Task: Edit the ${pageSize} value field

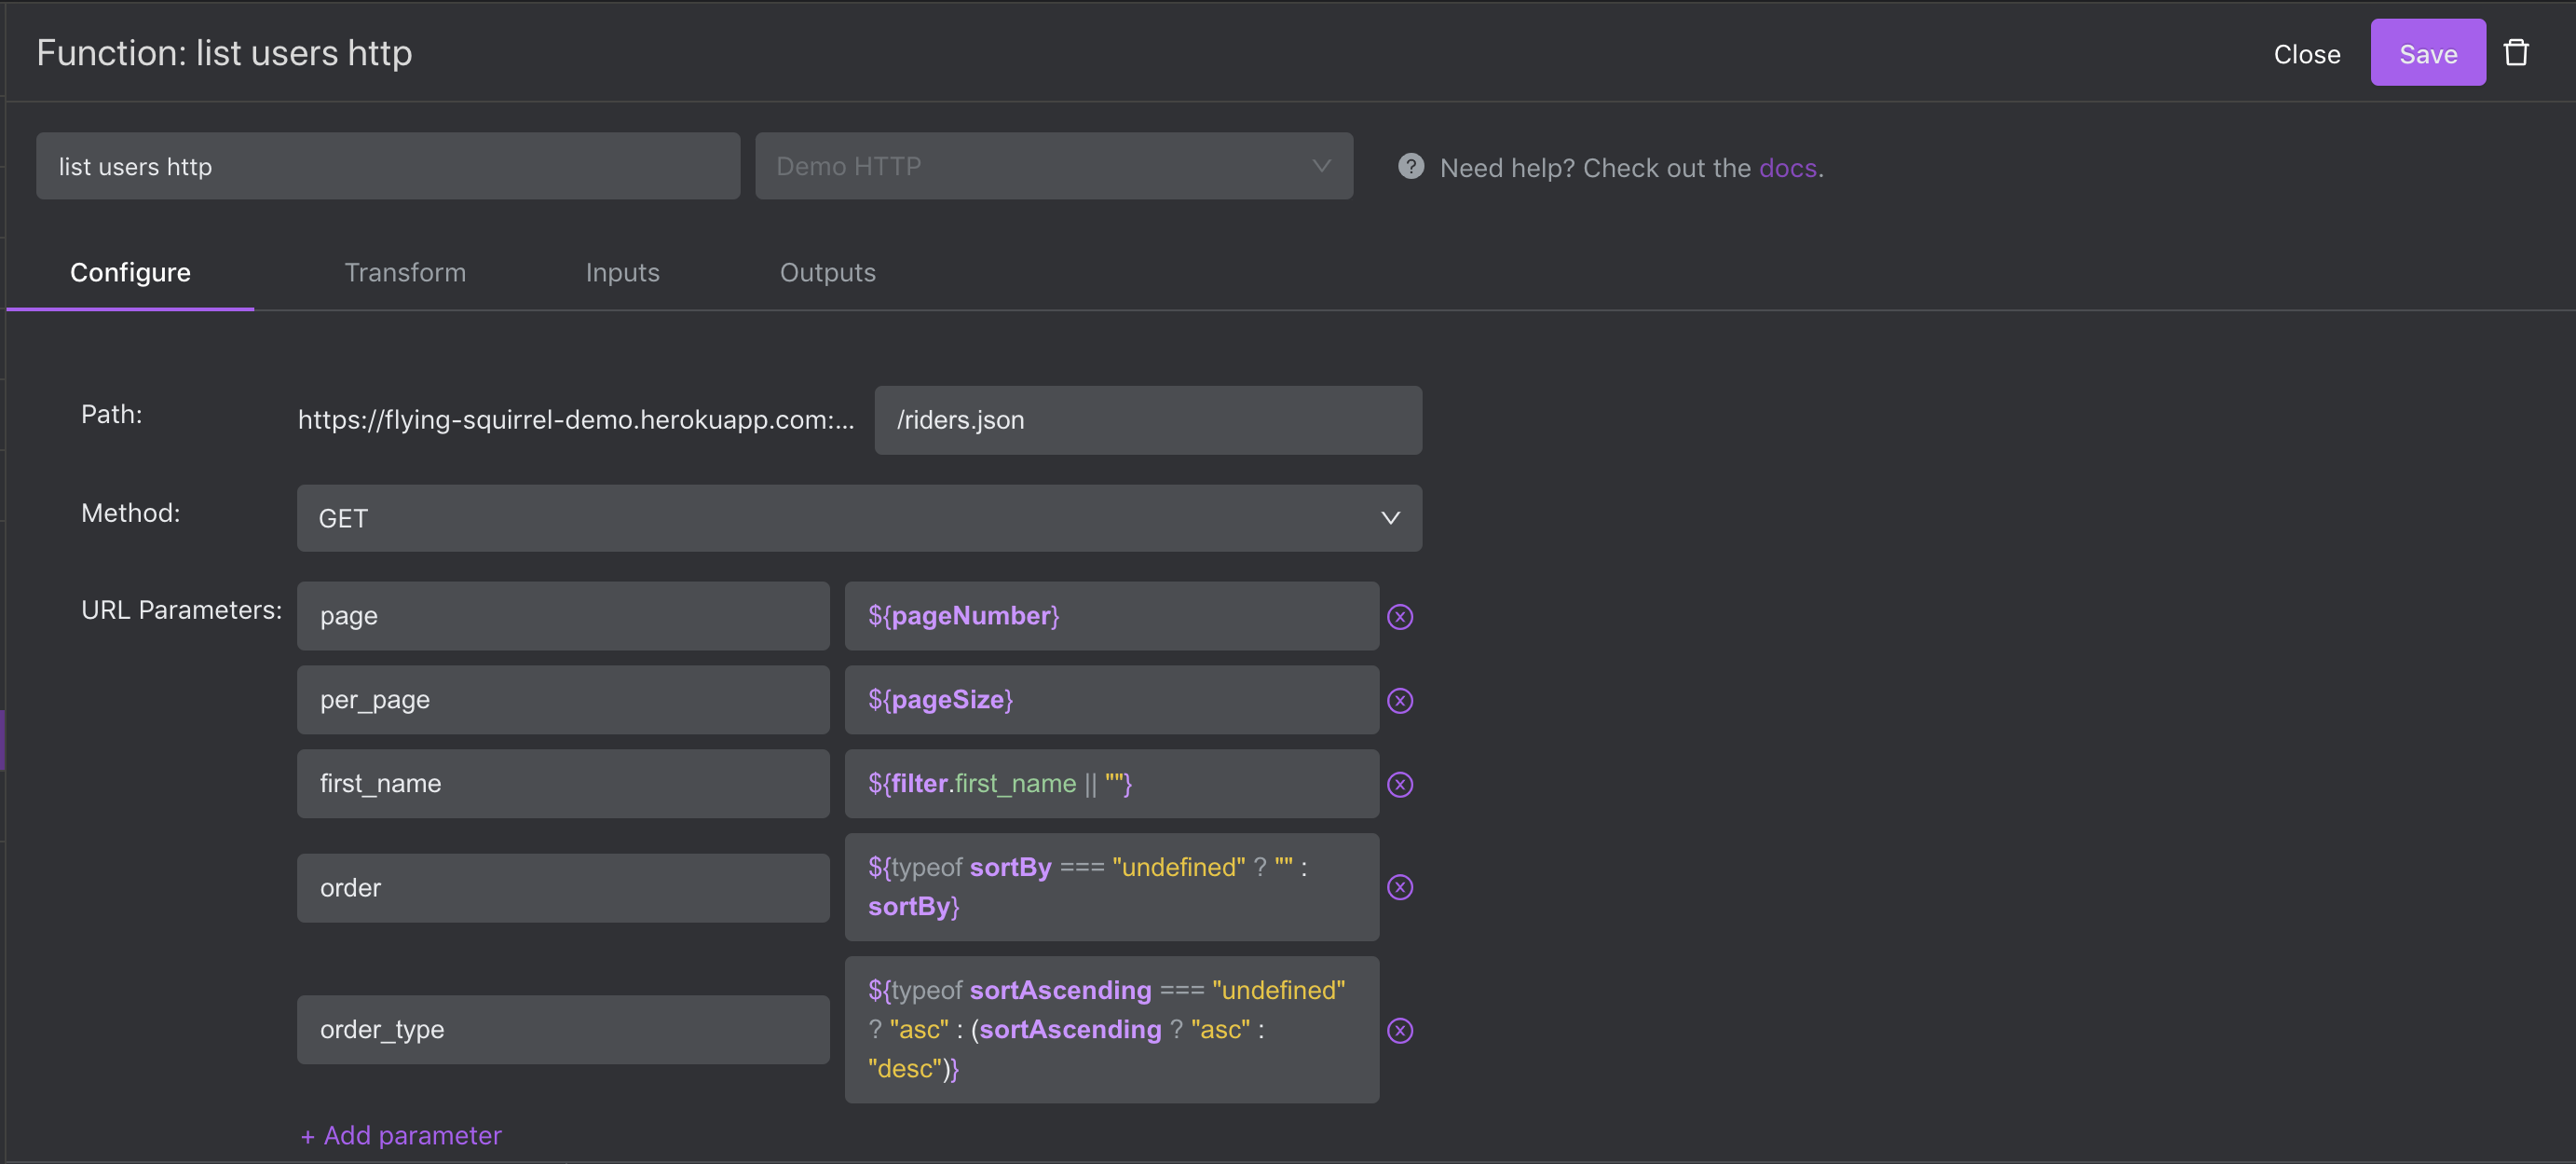Action: 1112,700
